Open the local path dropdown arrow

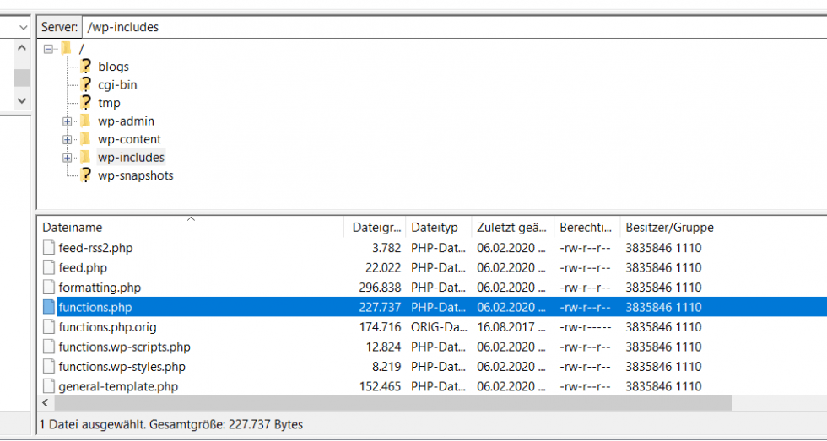(24, 27)
